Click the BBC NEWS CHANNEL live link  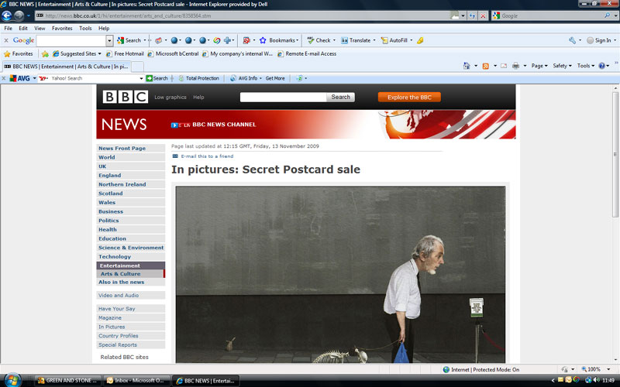pyautogui.click(x=224, y=125)
